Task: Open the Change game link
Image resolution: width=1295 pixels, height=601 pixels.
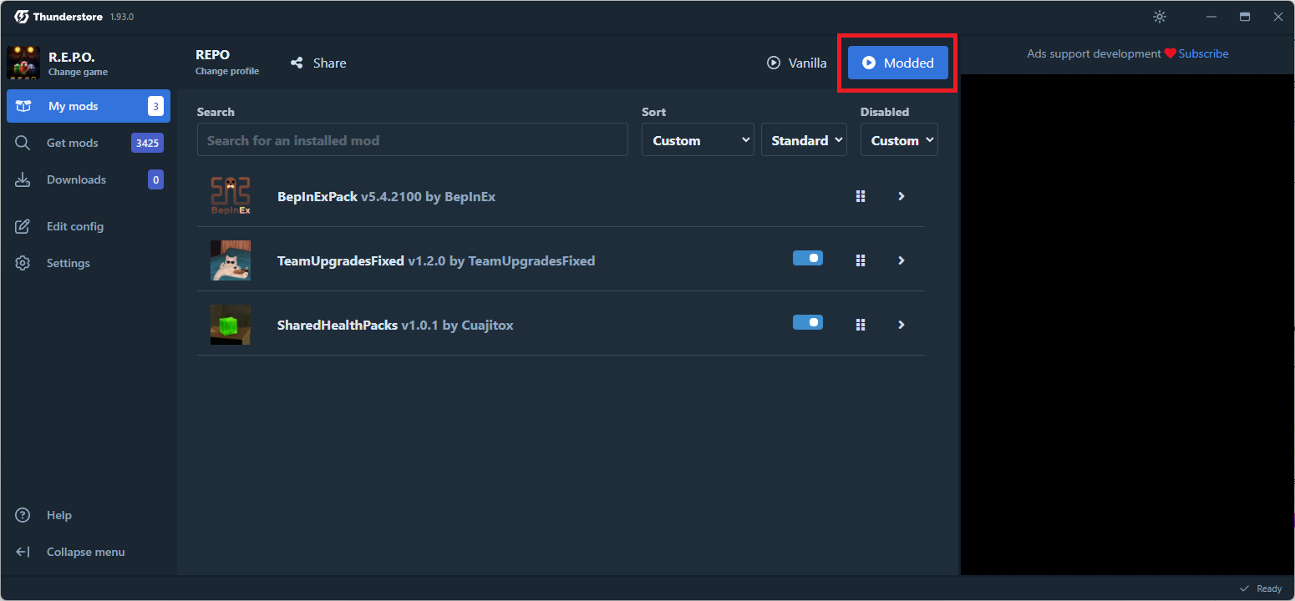Action: pyautogui.click(x=78, y=72)
